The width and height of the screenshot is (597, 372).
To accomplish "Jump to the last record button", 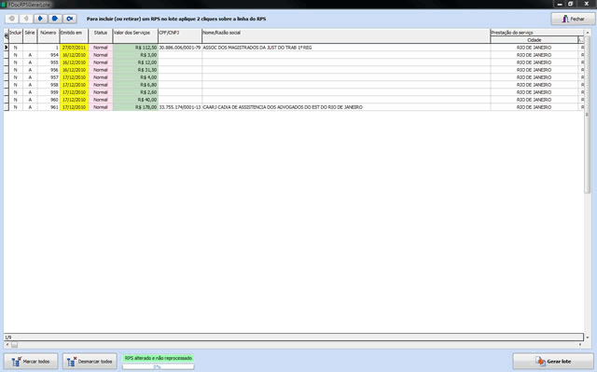I will coord(55,19).
